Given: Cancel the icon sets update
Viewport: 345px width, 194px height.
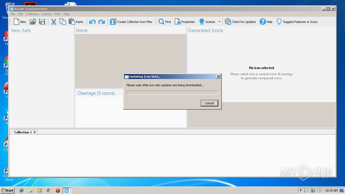Looking at the screenshot, I should (x=209, y=103).
